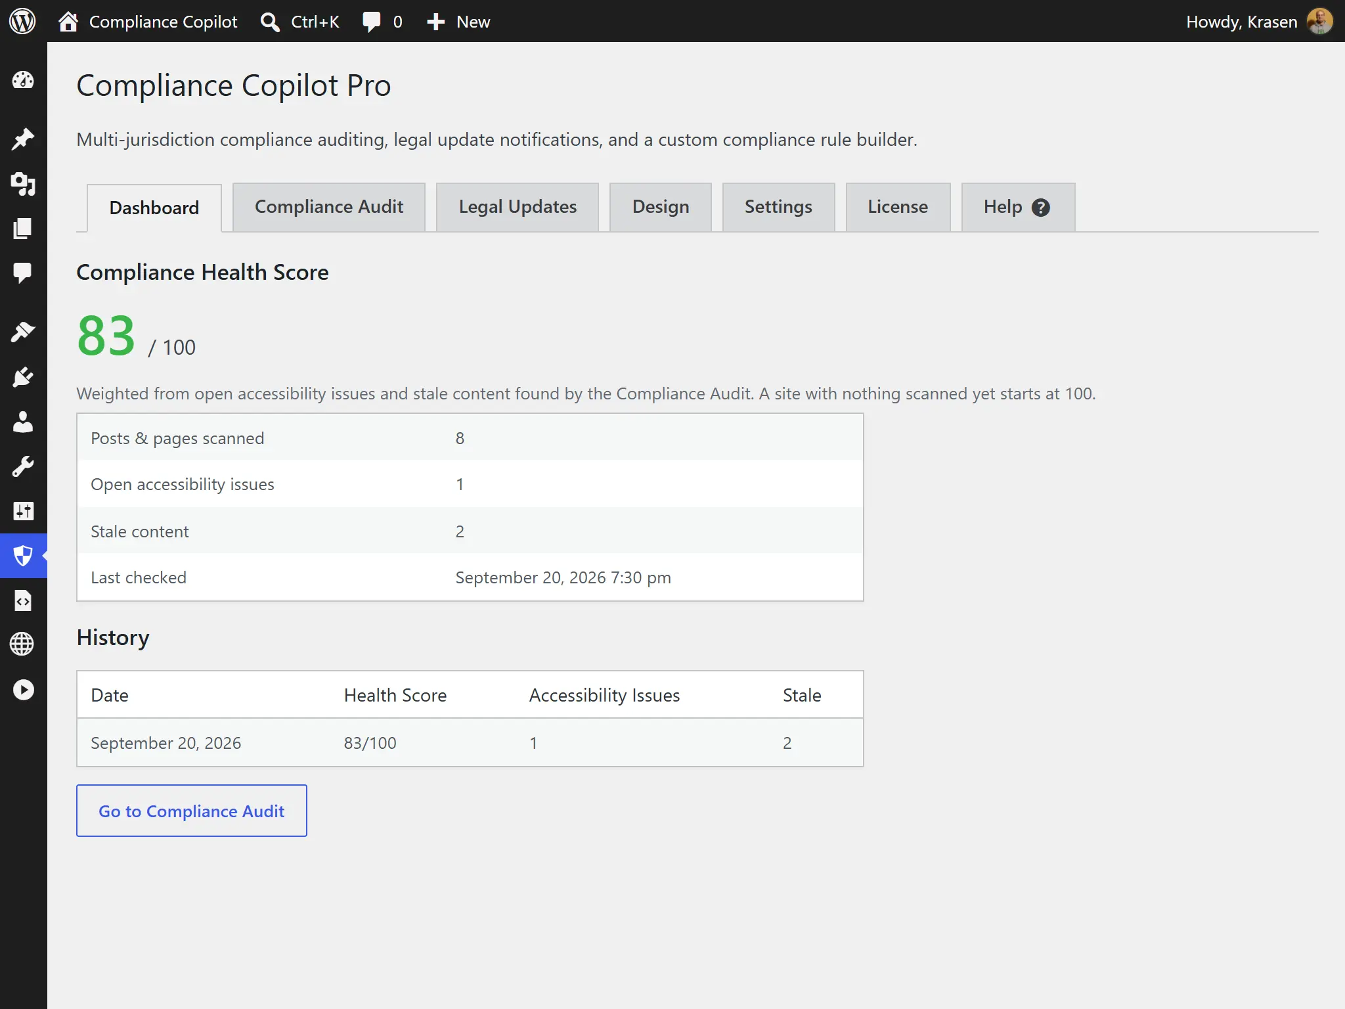
Task: Open the WordPress logo menu
Action: point(22,21)
